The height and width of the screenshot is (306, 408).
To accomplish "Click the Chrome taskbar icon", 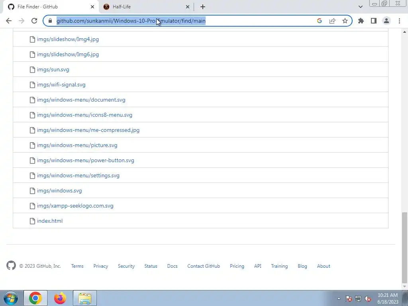I will click(35, 298).
